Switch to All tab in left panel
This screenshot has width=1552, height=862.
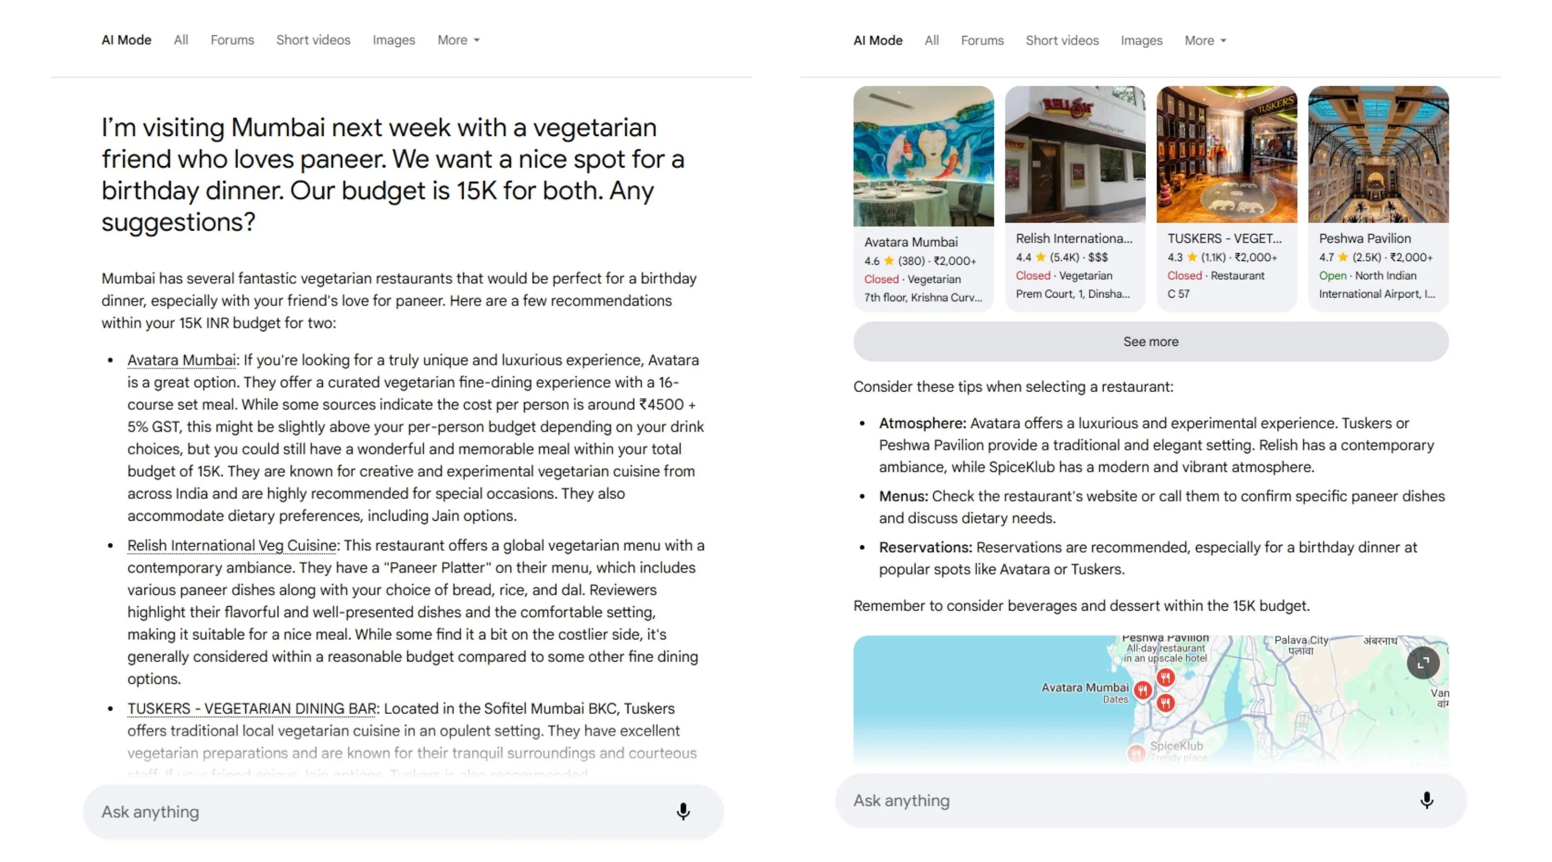pos(181,40)
